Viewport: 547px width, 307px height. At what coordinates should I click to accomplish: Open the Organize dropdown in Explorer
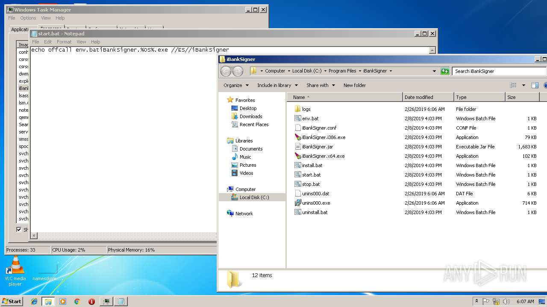click(236, 85)
